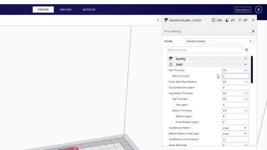This screenshot has height=150, width=267.
Task: Edit the Wall Thickness value
Action: coord(235,70)
